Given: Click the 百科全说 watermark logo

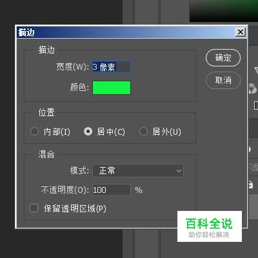Looking at the screenshot, I should 210,226.
